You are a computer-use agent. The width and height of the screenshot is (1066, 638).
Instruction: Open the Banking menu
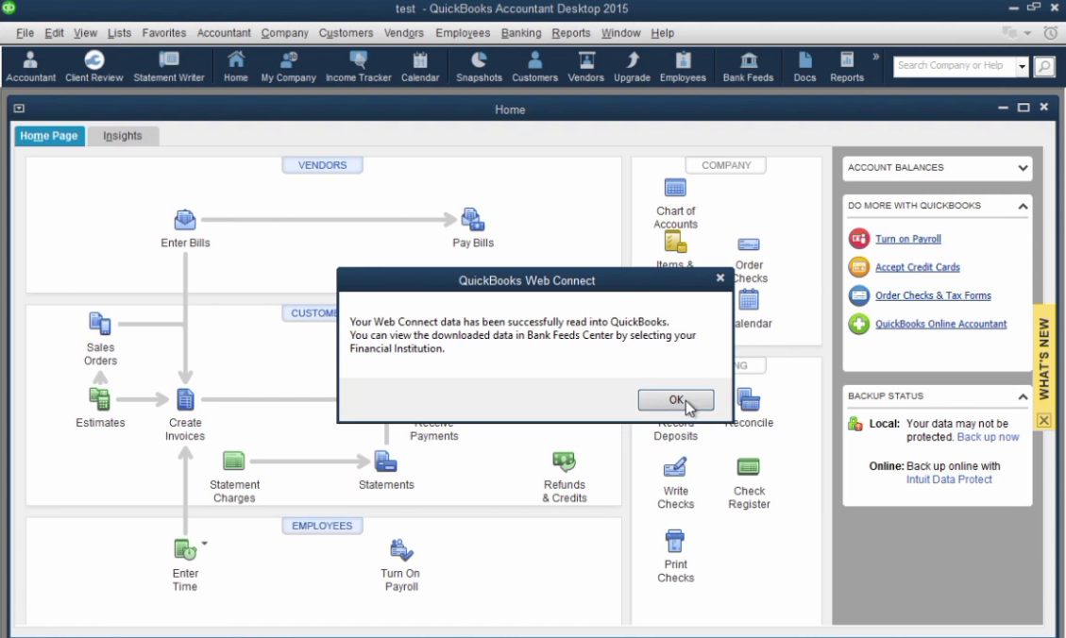point(521,33)
